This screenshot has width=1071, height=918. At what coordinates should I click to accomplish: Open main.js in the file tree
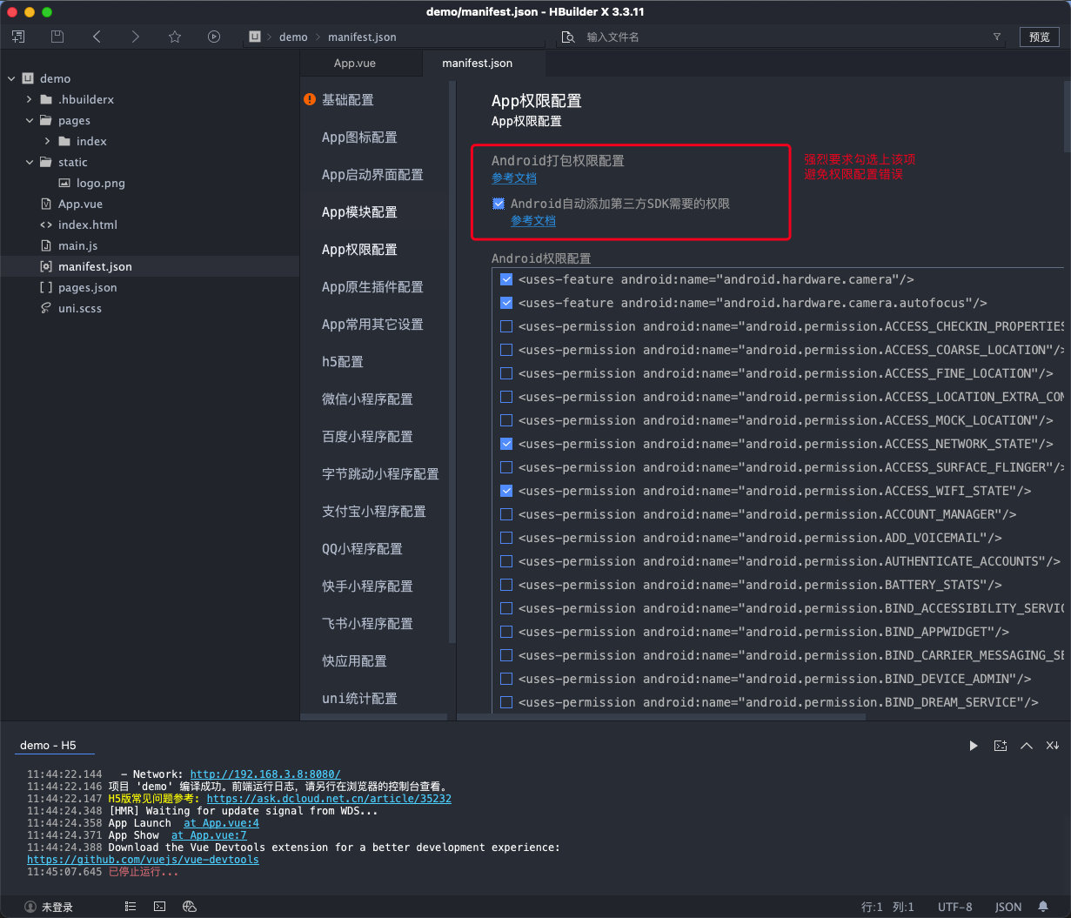pos(77,245)
